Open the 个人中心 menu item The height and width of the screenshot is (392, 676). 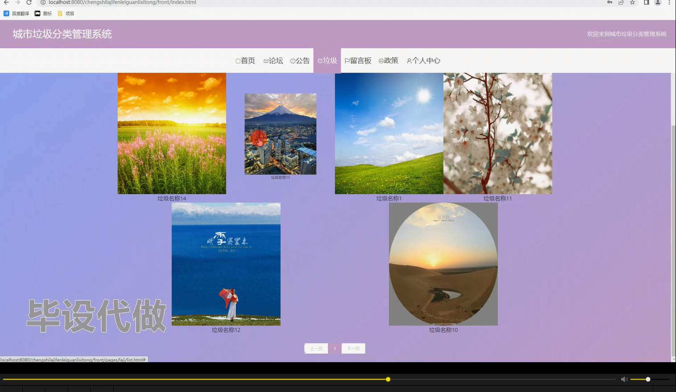pos(424,61)
